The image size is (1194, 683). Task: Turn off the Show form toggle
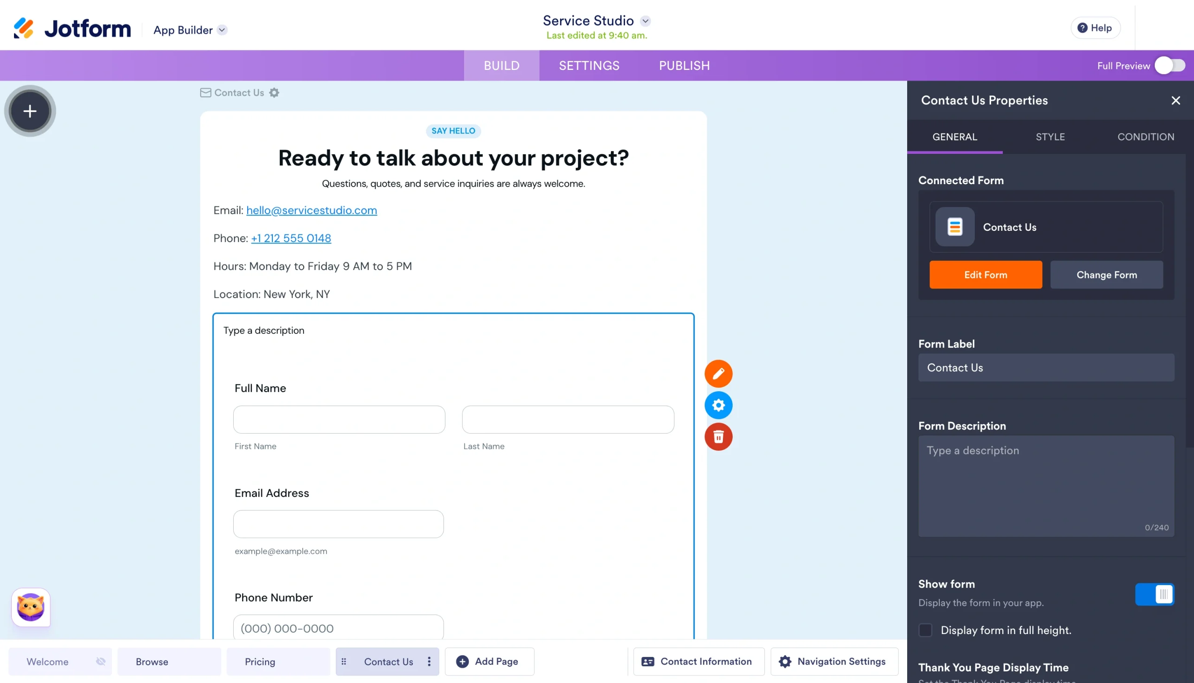point(1155,594)
